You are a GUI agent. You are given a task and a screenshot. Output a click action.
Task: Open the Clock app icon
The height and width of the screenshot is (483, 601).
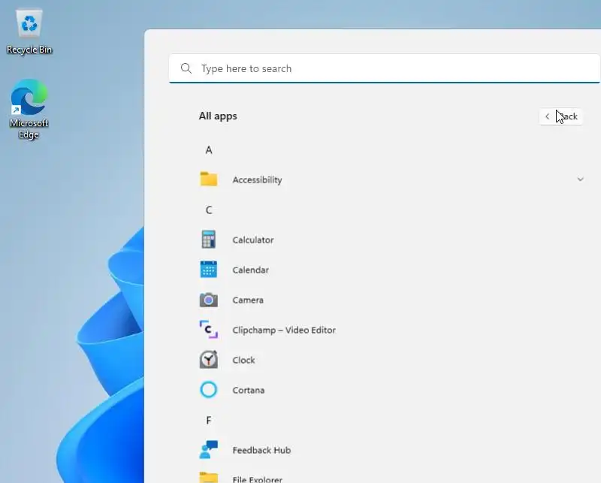pyautogui.click(x=209, y=360)
